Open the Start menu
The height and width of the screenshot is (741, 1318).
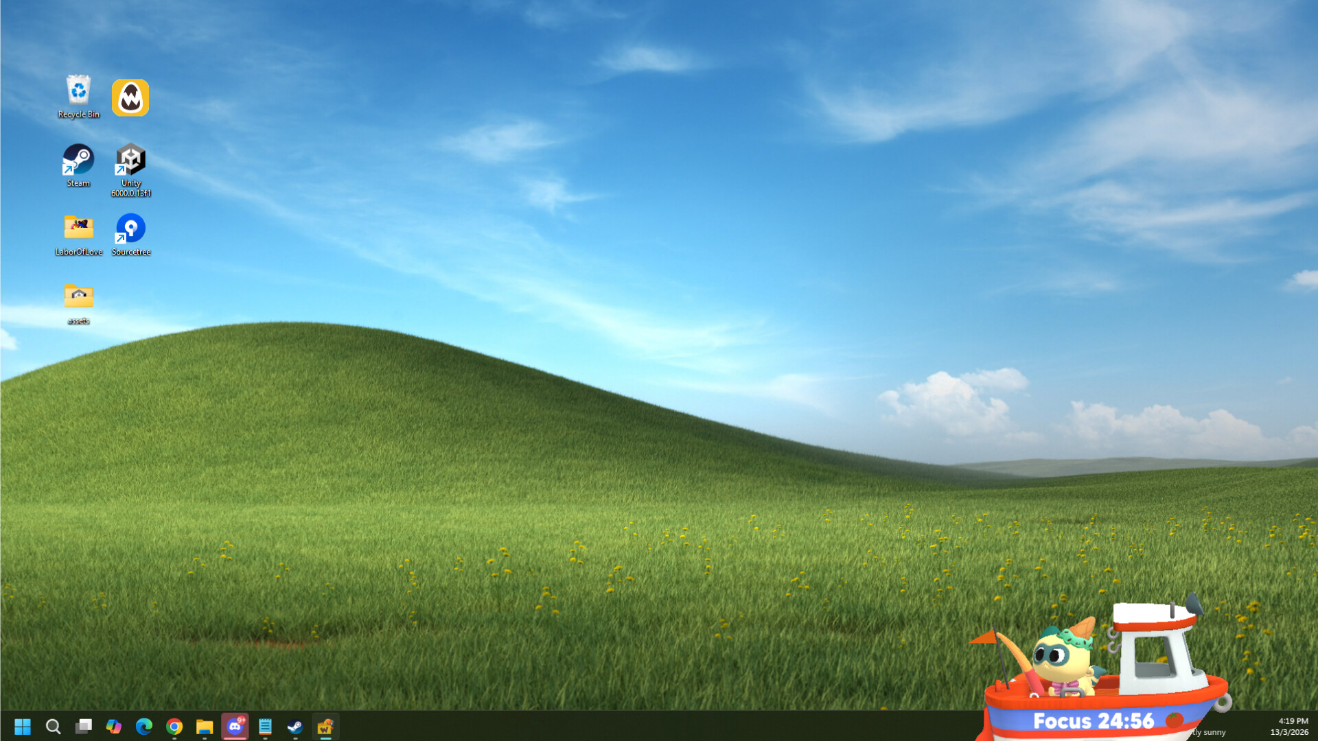[x=23, y=726]
